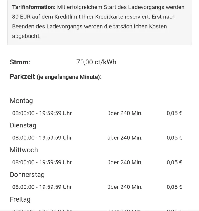Viewport: 199px width, 211px height.
Task: Click the Montag 0,05 € price
Action: click(x=174, y=113)
